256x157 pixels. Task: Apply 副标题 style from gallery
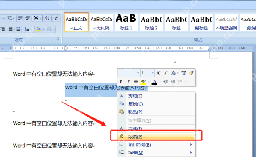click(x=201, y=22)
